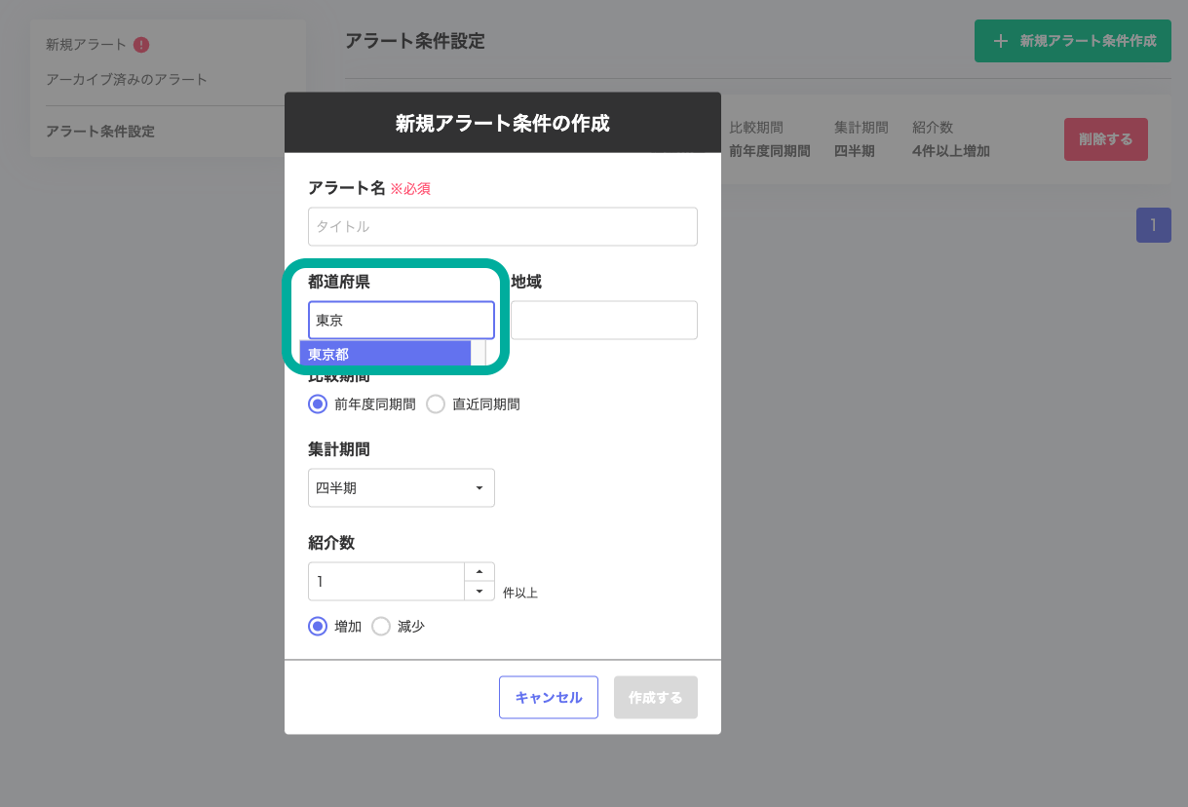Image resolution: width=1188 pixels, height=807 pixels.
Task: Click the red alert badge beside 新規アラート
Action: (x=141, y=44)
